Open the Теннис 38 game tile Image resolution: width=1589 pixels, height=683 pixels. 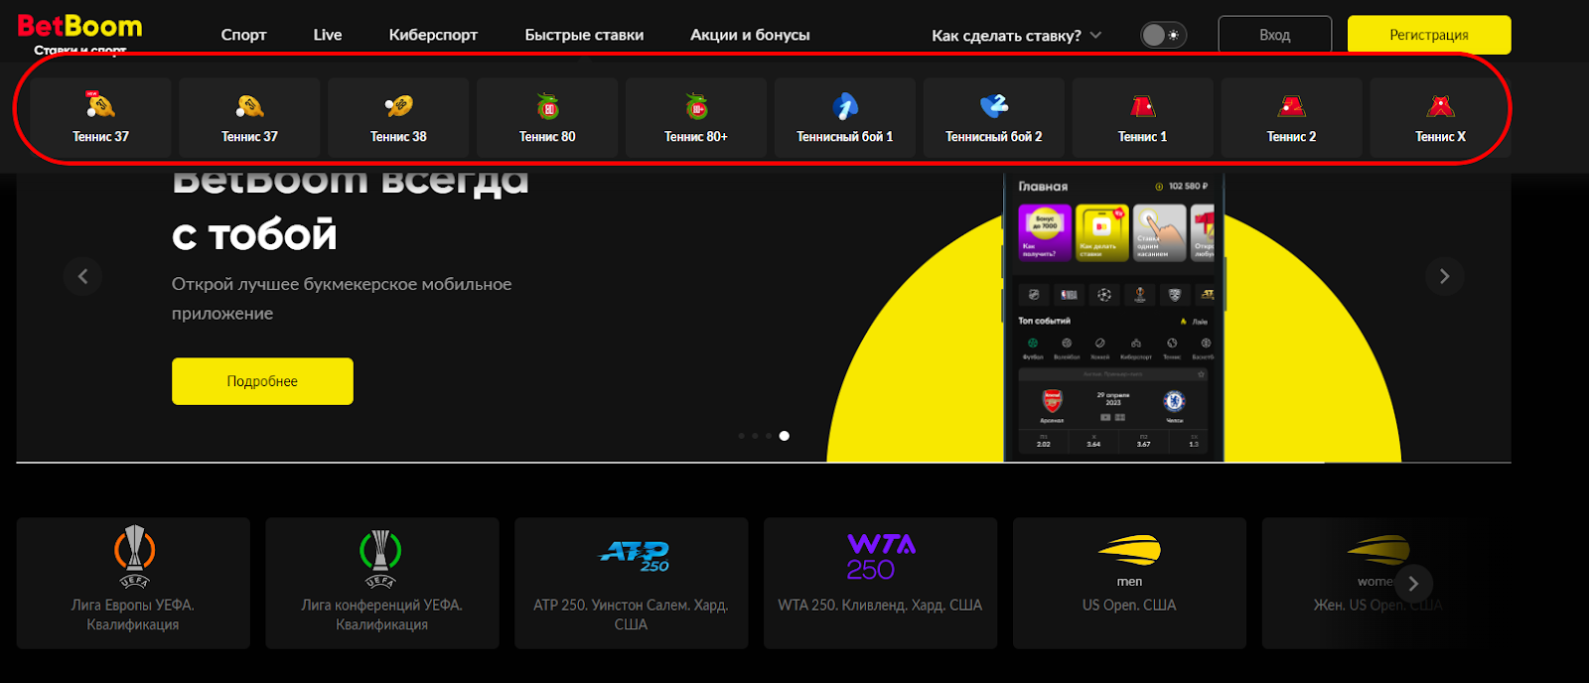coord(398,118)
